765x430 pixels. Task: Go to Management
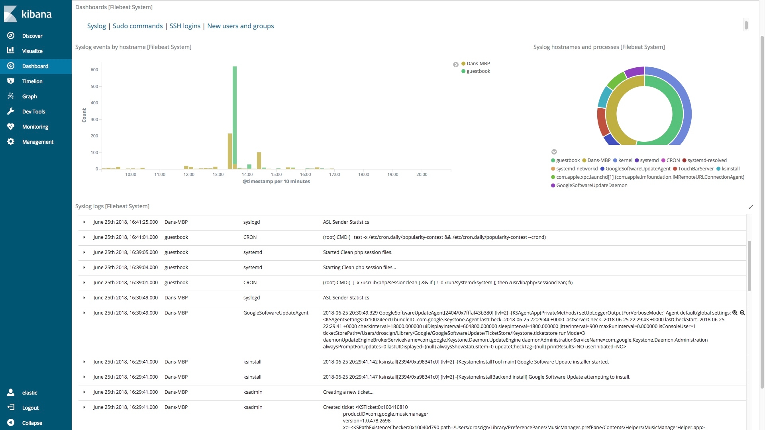click(37, 142)
